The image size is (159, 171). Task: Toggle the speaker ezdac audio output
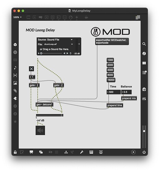[40, 130]
